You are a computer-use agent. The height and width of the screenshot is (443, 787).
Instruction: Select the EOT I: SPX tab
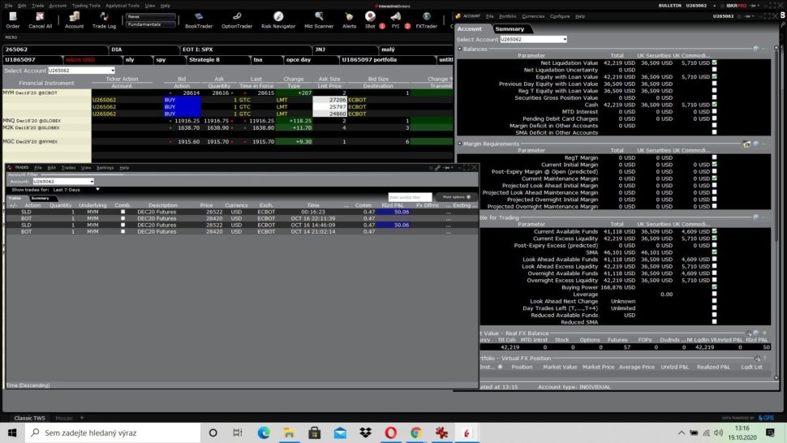coord(246,49)
